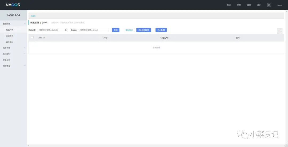
Task: Click the 导入配置 import button
Action: 161,30
